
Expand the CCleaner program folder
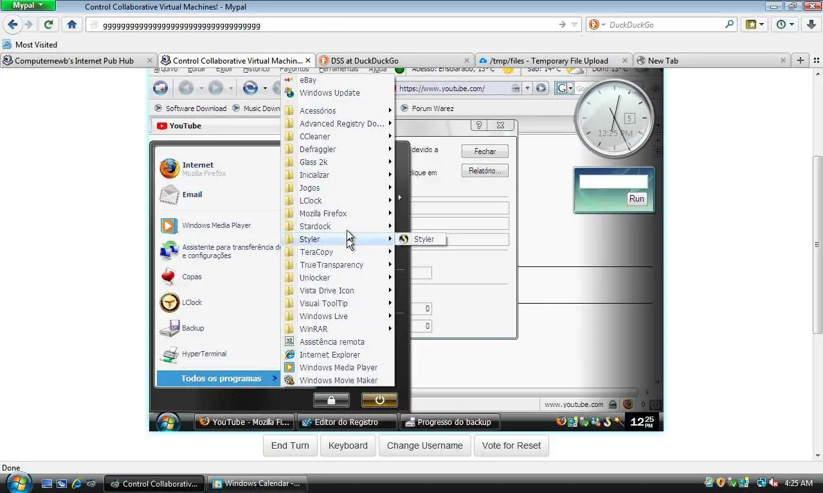click(338, 137)
